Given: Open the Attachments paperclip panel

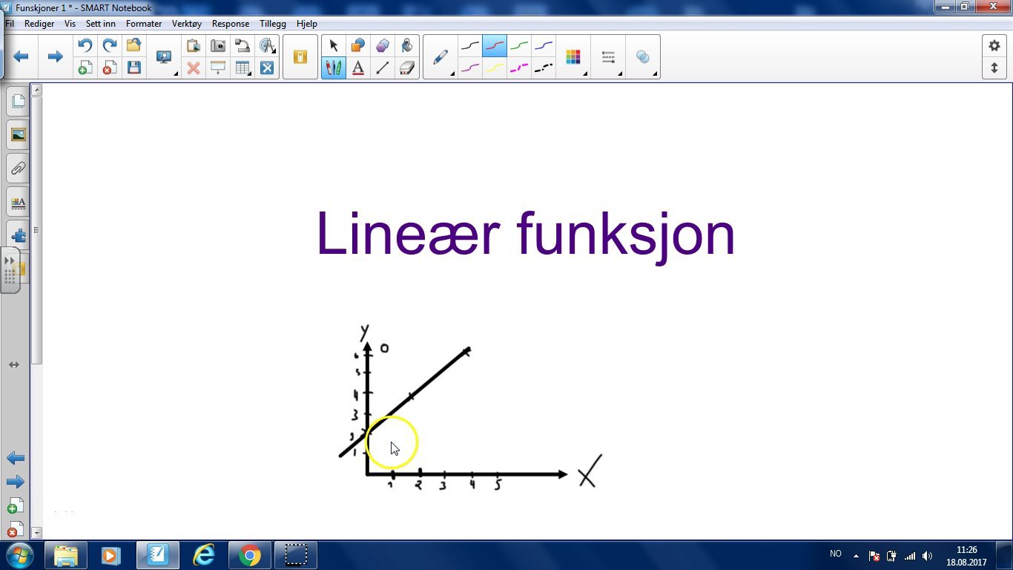Looking at the screenshot, I should point(17,168).
